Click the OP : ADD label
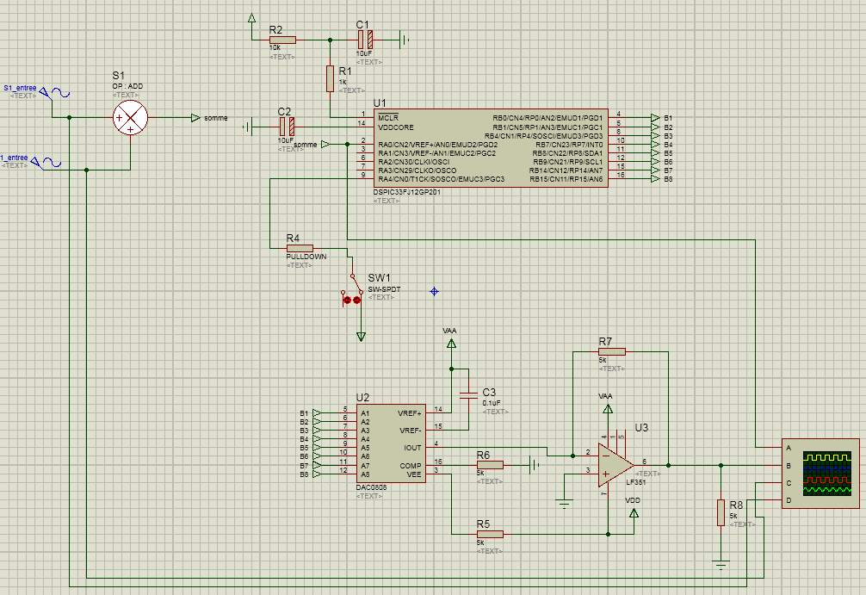Screen dimensions: 866x595 pyautogui.click(x=127, y=86)
